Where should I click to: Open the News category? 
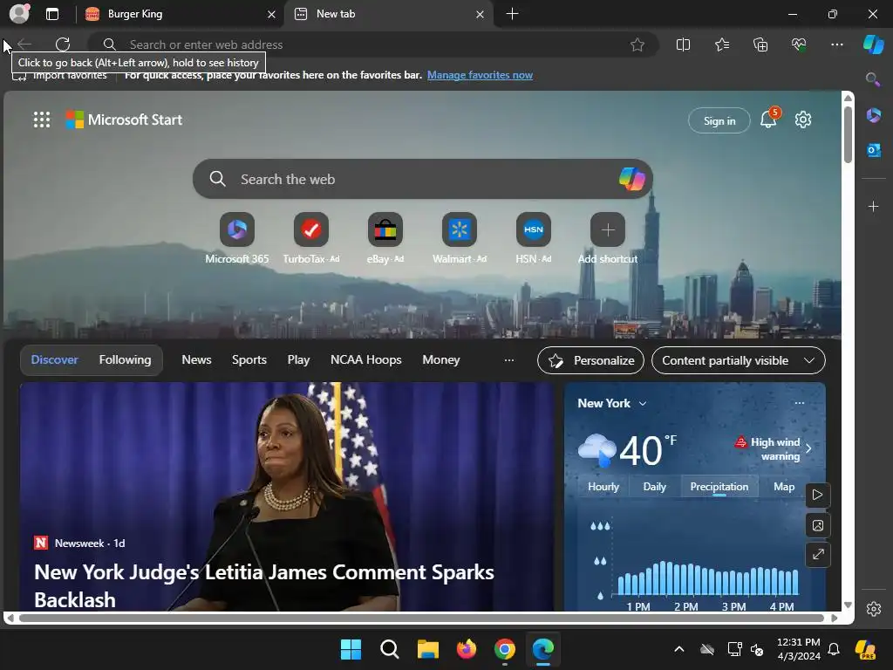pos(196,359)
